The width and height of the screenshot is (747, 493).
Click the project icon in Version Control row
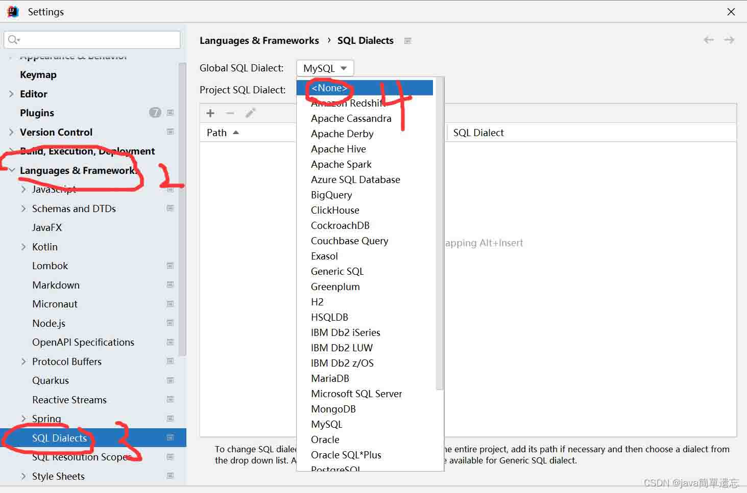pyautogui.click(x=171, y=132)
